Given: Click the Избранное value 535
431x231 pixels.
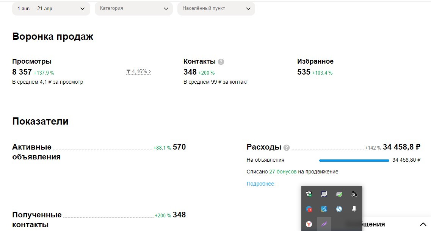Looking at the screenshot, I should click(x=304, y=72).
